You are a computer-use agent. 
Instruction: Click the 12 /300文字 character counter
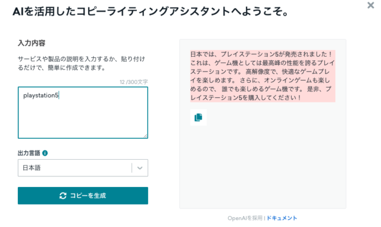coord(133,82)
